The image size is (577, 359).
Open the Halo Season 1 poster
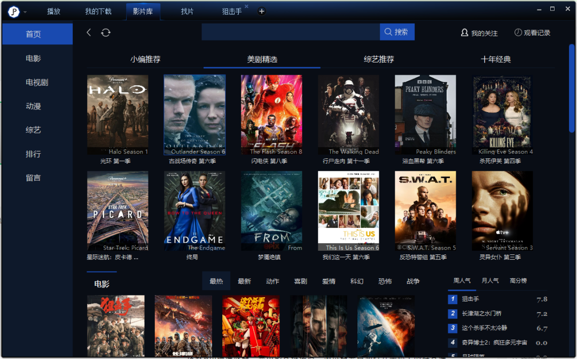click(118, 115)
